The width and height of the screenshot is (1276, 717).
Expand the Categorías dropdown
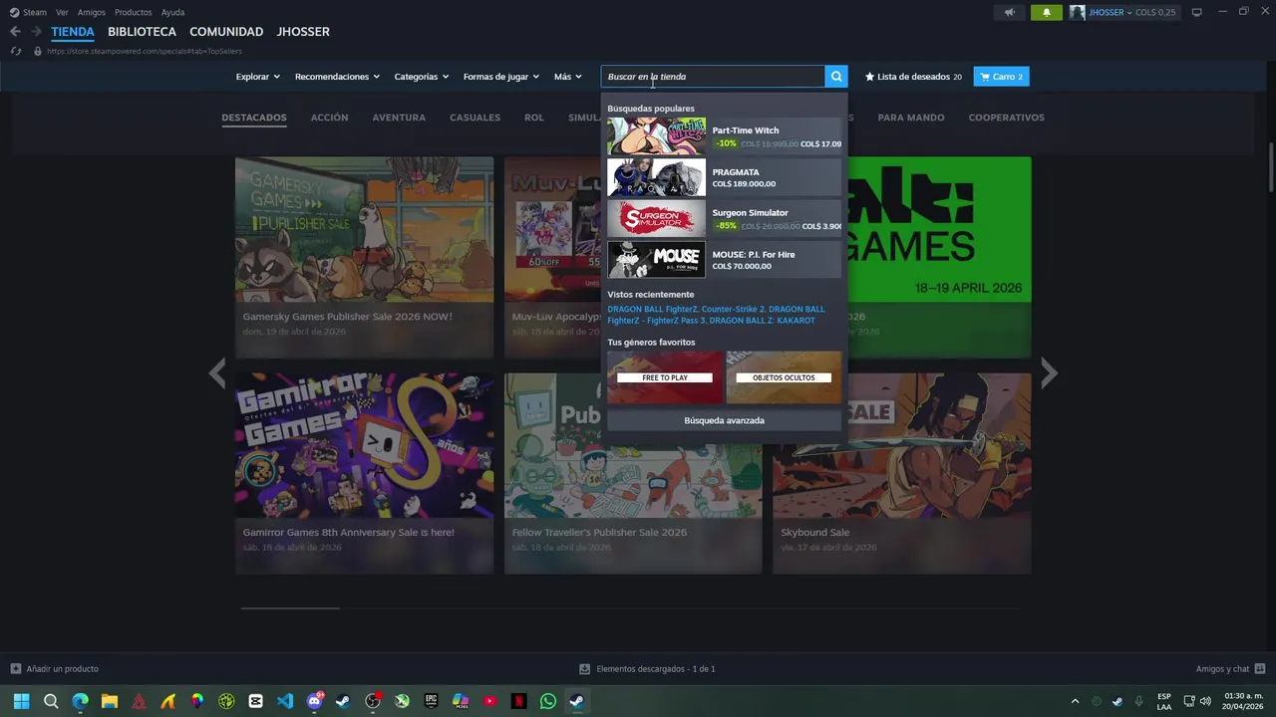tap(421, 77)
